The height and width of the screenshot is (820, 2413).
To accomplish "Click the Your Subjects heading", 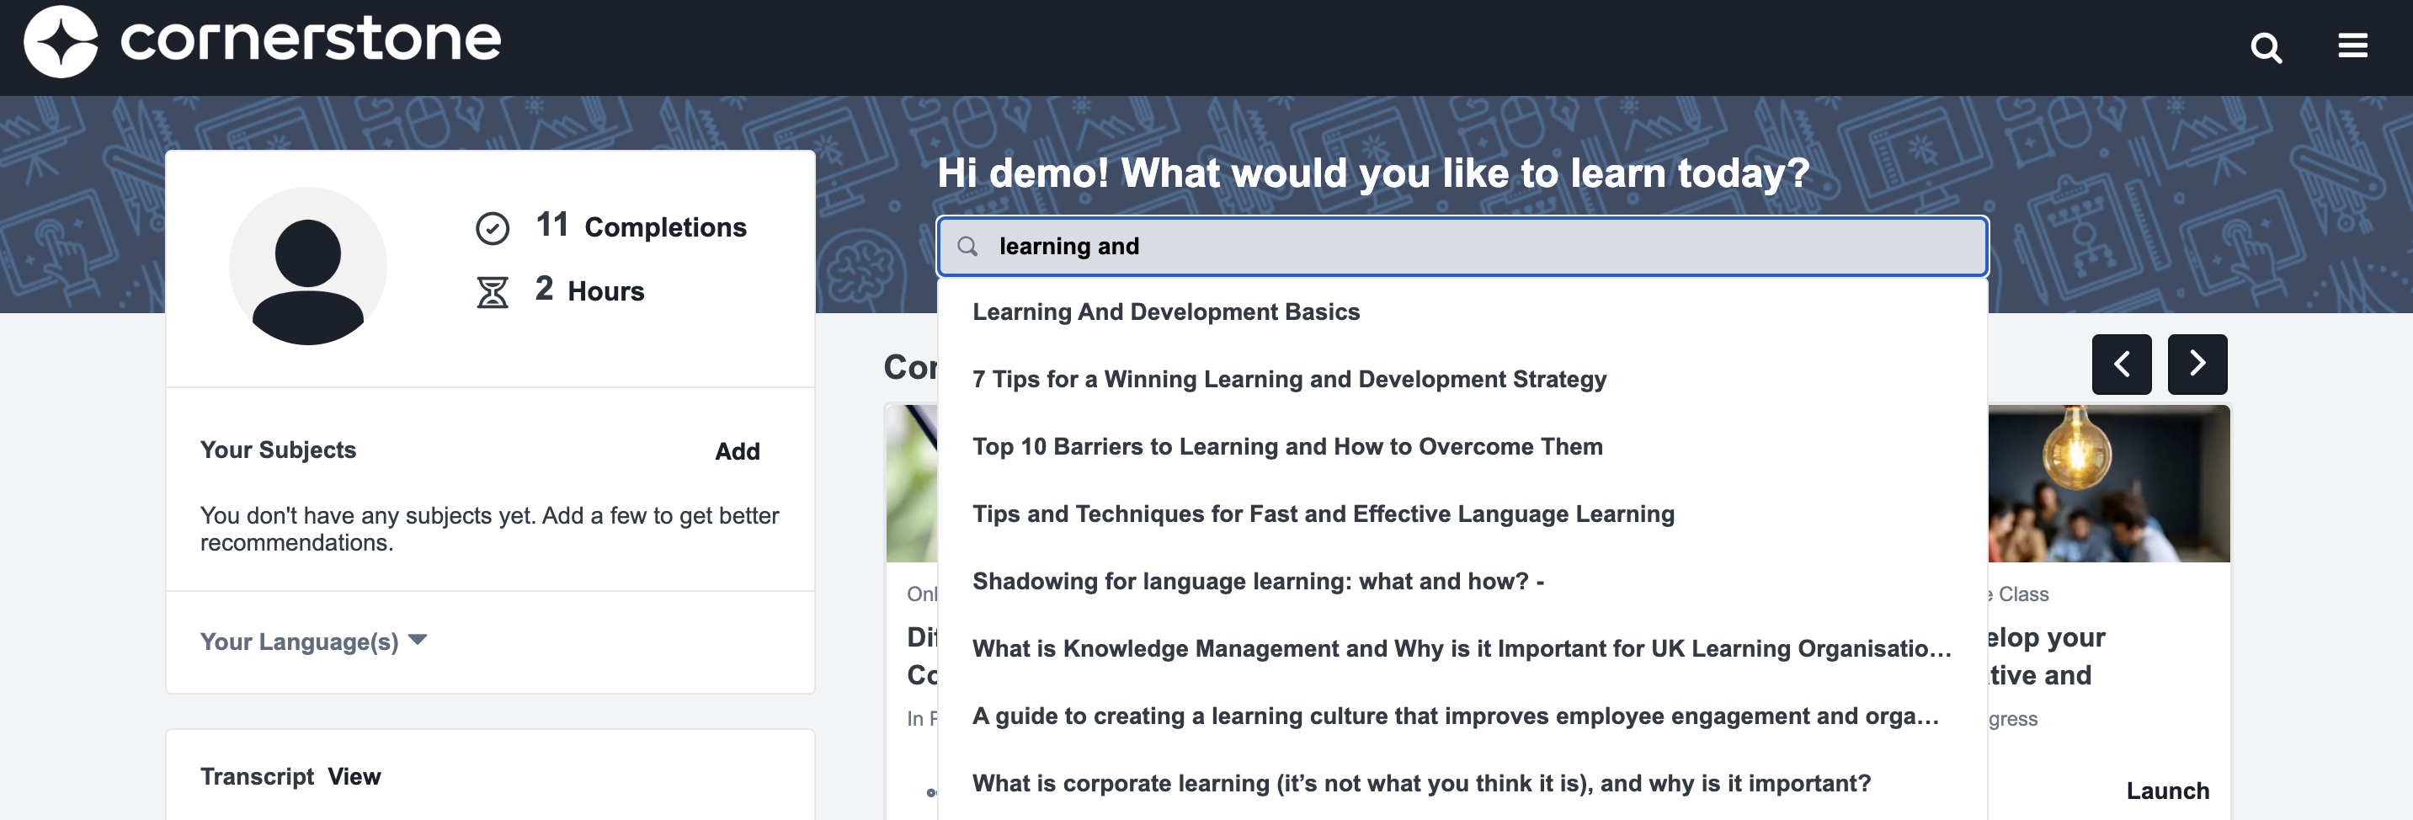I will pyautogui.click(x=278, y=450).
